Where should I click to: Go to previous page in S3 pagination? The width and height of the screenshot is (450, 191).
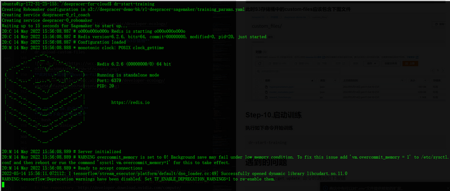(x=433, y=70)
